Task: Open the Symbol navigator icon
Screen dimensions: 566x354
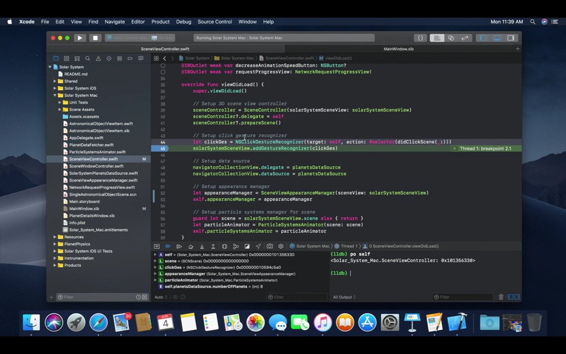Action: pos(77,59)
